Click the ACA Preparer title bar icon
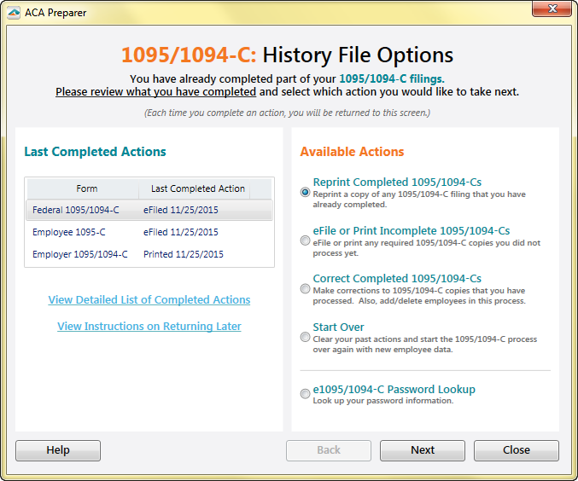Image resolution: width=578 pixels, height=481 pixels. tap(15, 13)
